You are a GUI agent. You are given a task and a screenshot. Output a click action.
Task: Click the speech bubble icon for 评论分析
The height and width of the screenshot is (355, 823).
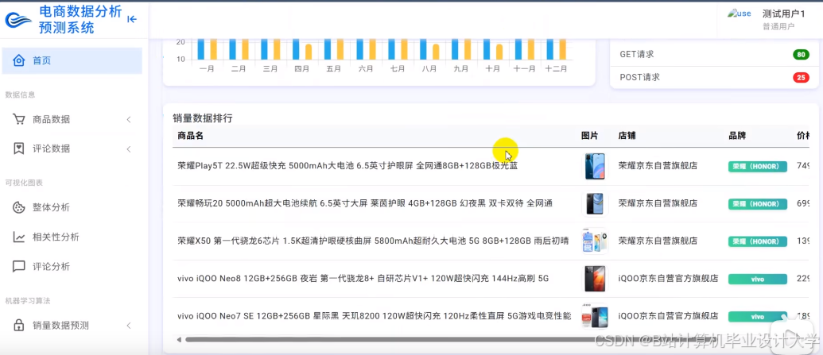click(x=18, y=266)
